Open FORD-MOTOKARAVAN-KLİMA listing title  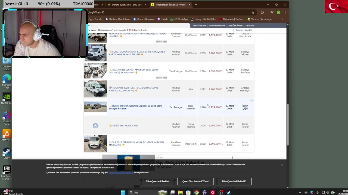coord(137,53)
